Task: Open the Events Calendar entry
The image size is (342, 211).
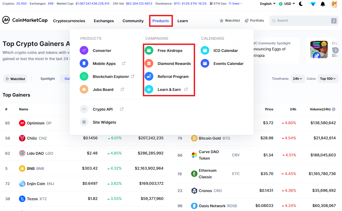Action: pos(228,64)
